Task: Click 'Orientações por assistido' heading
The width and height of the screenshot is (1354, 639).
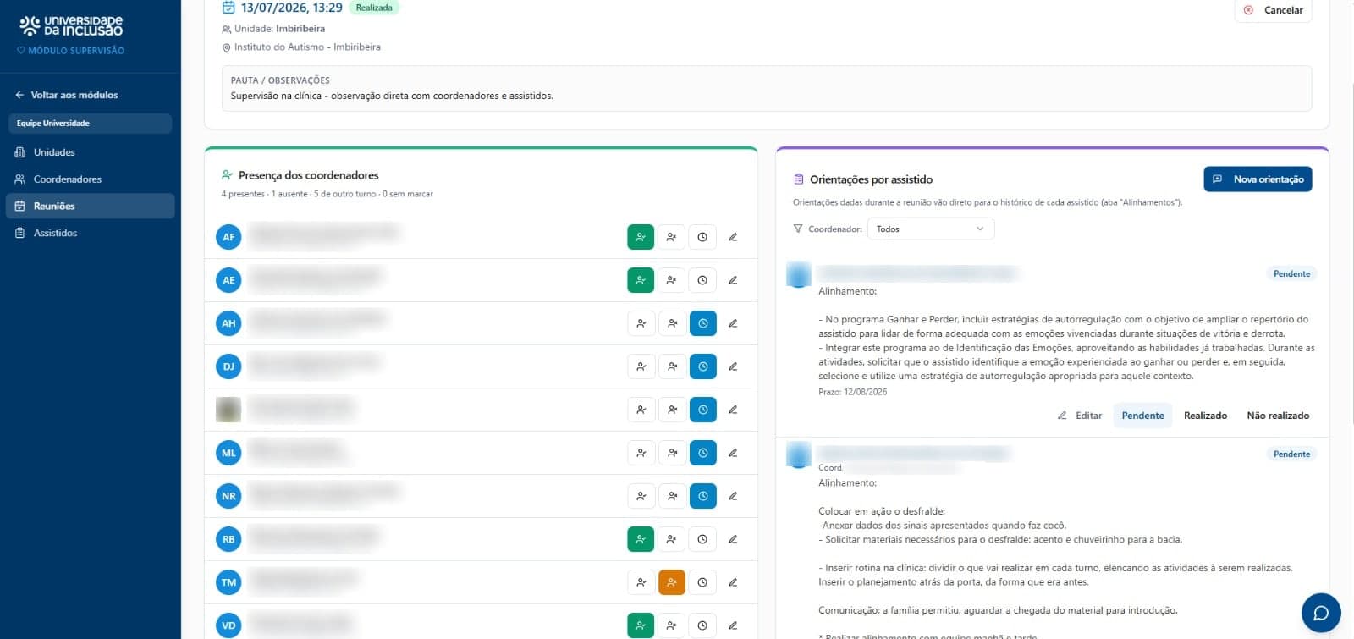Action: [871, 179]
